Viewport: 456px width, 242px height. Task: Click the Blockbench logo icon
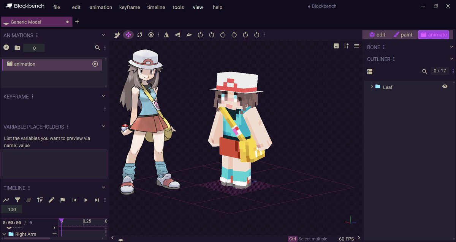[9, 6]
